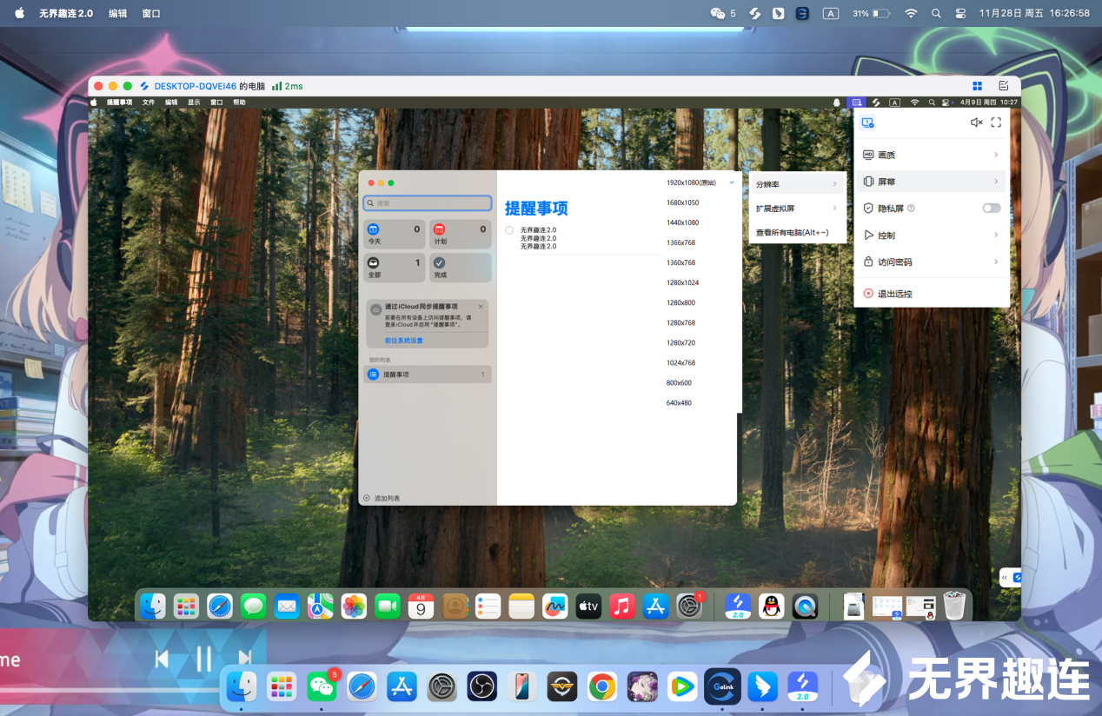This screenshot has height=716, width=1102.
Task: Choose 查看所有电脑 (Alt+~) menu entry
Action: pyautogui.click(x=792, y=233)
